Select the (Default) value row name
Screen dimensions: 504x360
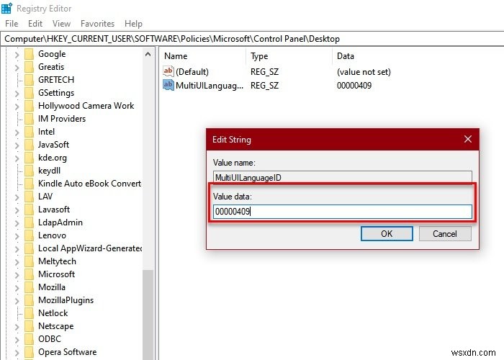click(x=192, y=72)
